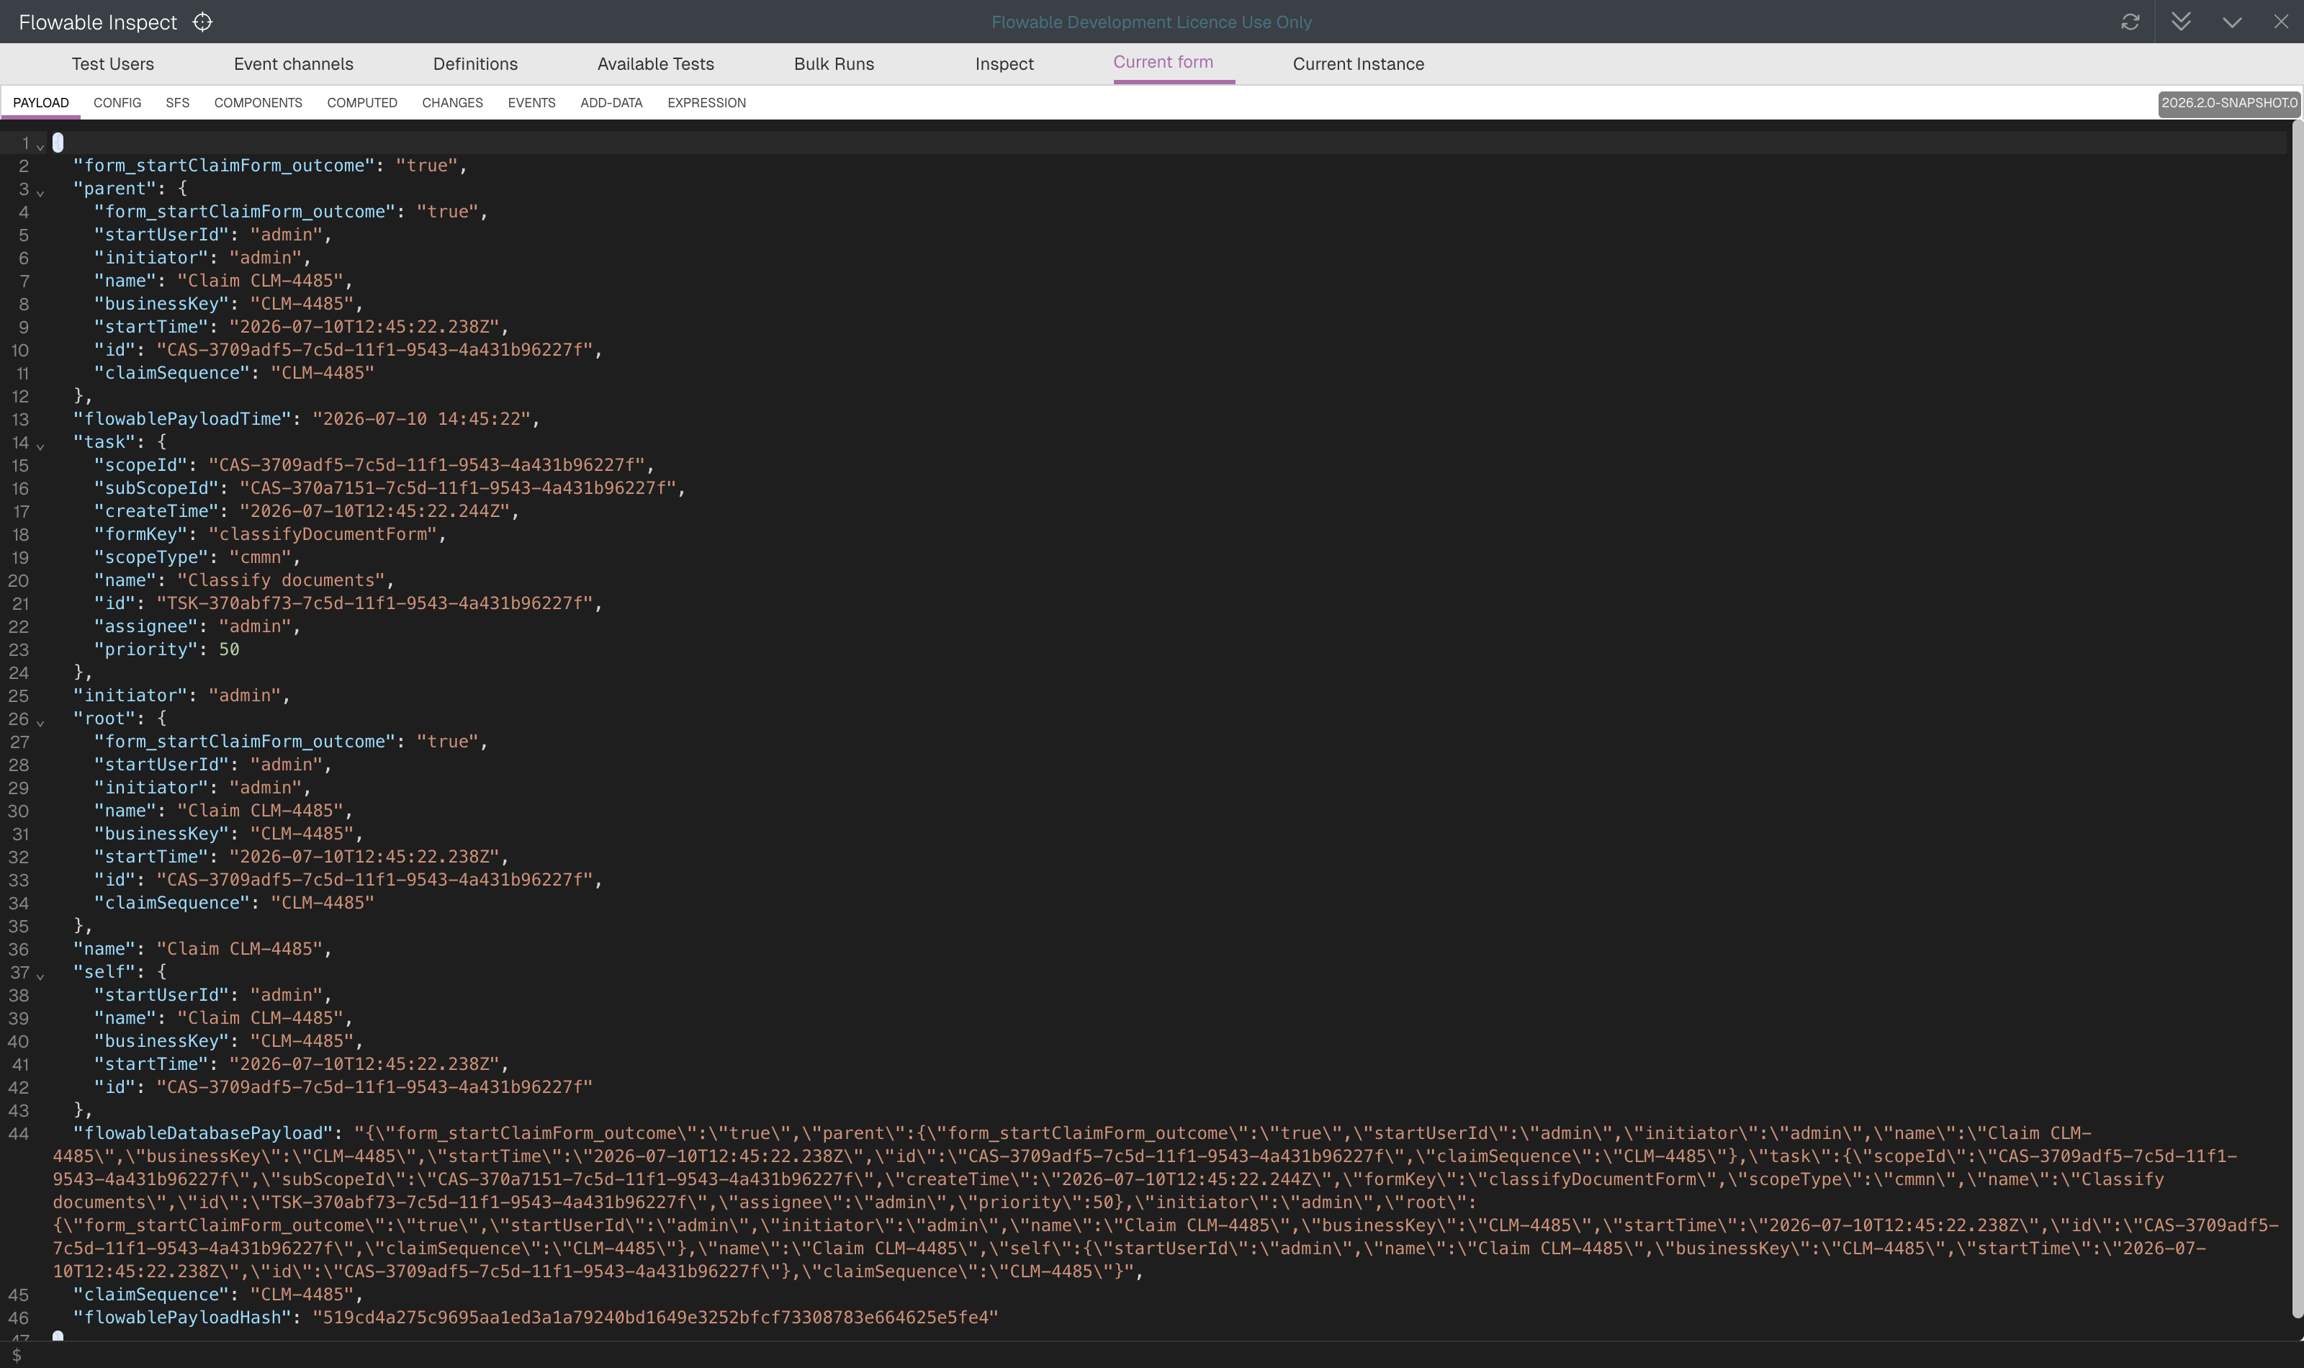Click the Flowable Inspect title text
The image size is (2304, 1368).
(x=98, y=22)
